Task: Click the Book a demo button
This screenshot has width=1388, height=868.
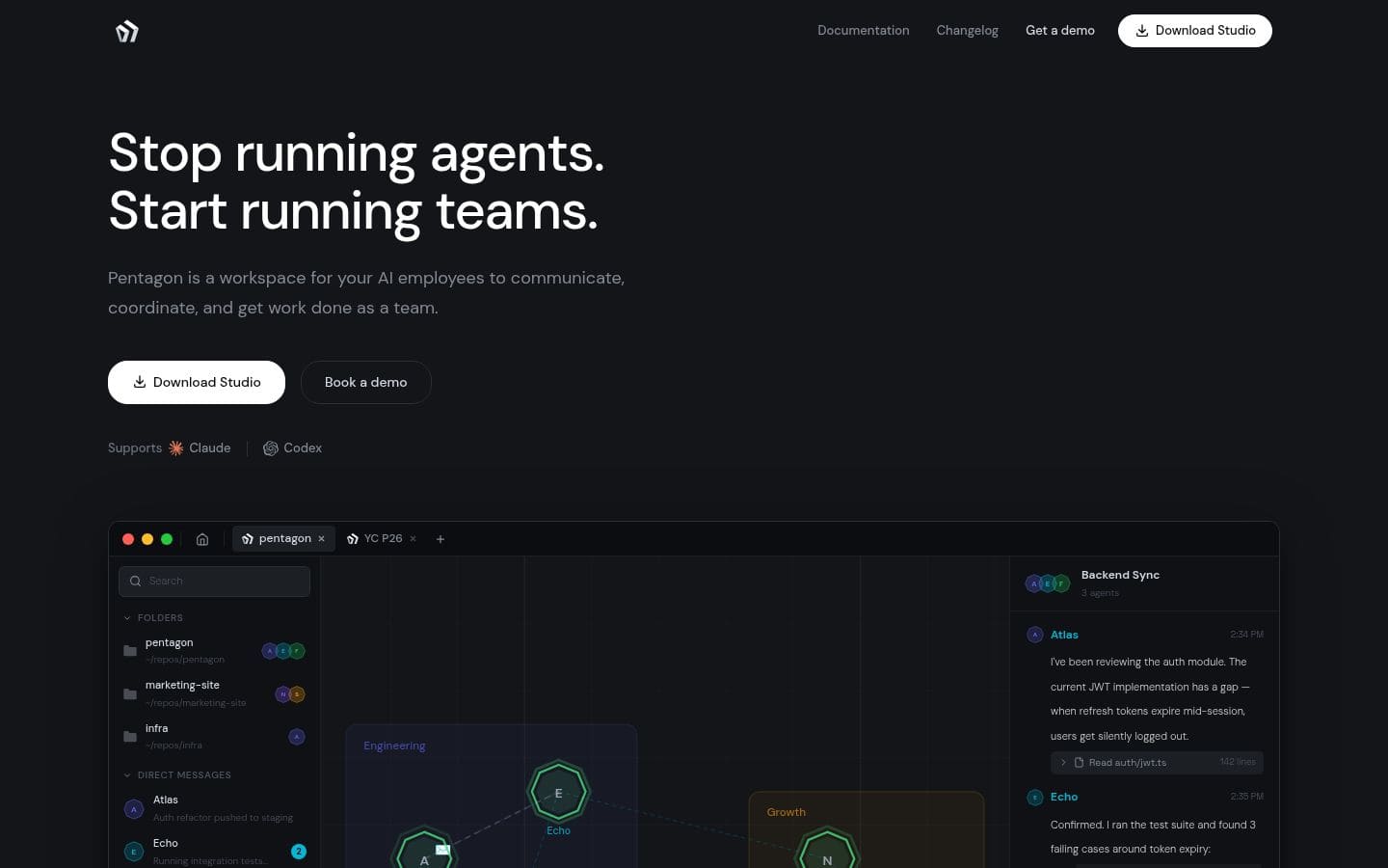Action: (366, 382)
